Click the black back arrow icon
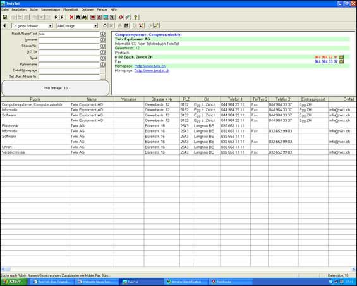The height and width of the screenshot is (286, 357). click(x=5, y=25)
